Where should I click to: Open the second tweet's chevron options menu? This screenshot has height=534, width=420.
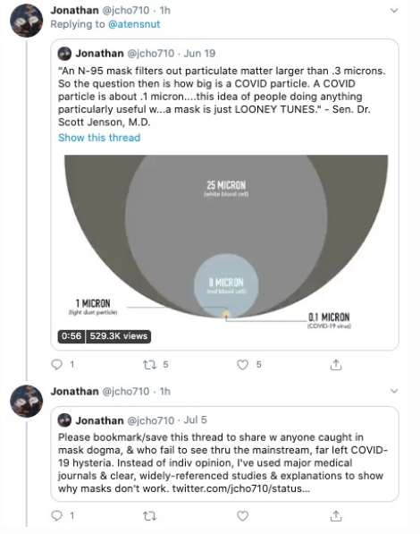click(394, 391)
